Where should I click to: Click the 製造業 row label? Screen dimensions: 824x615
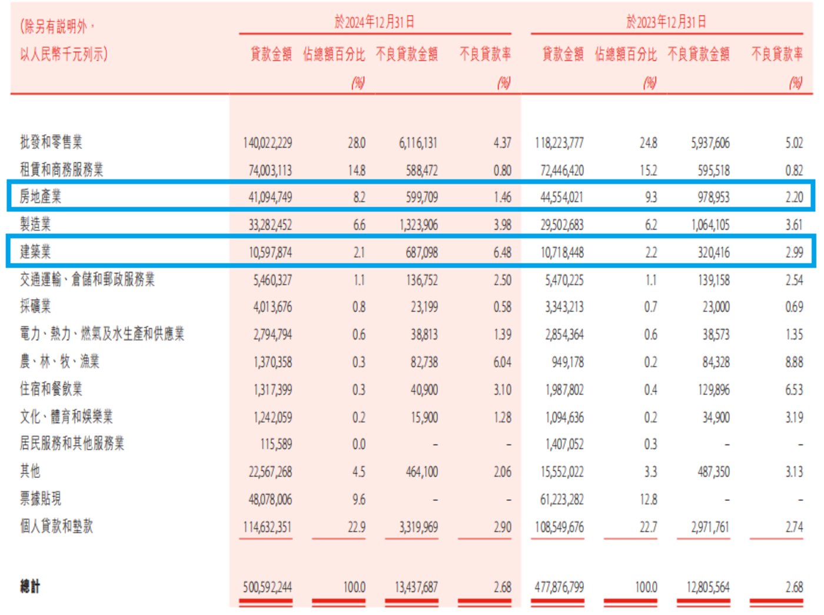(x=35, y=224)
